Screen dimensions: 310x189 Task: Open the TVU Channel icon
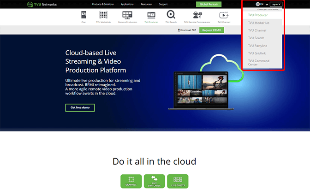tap(224, 16)
